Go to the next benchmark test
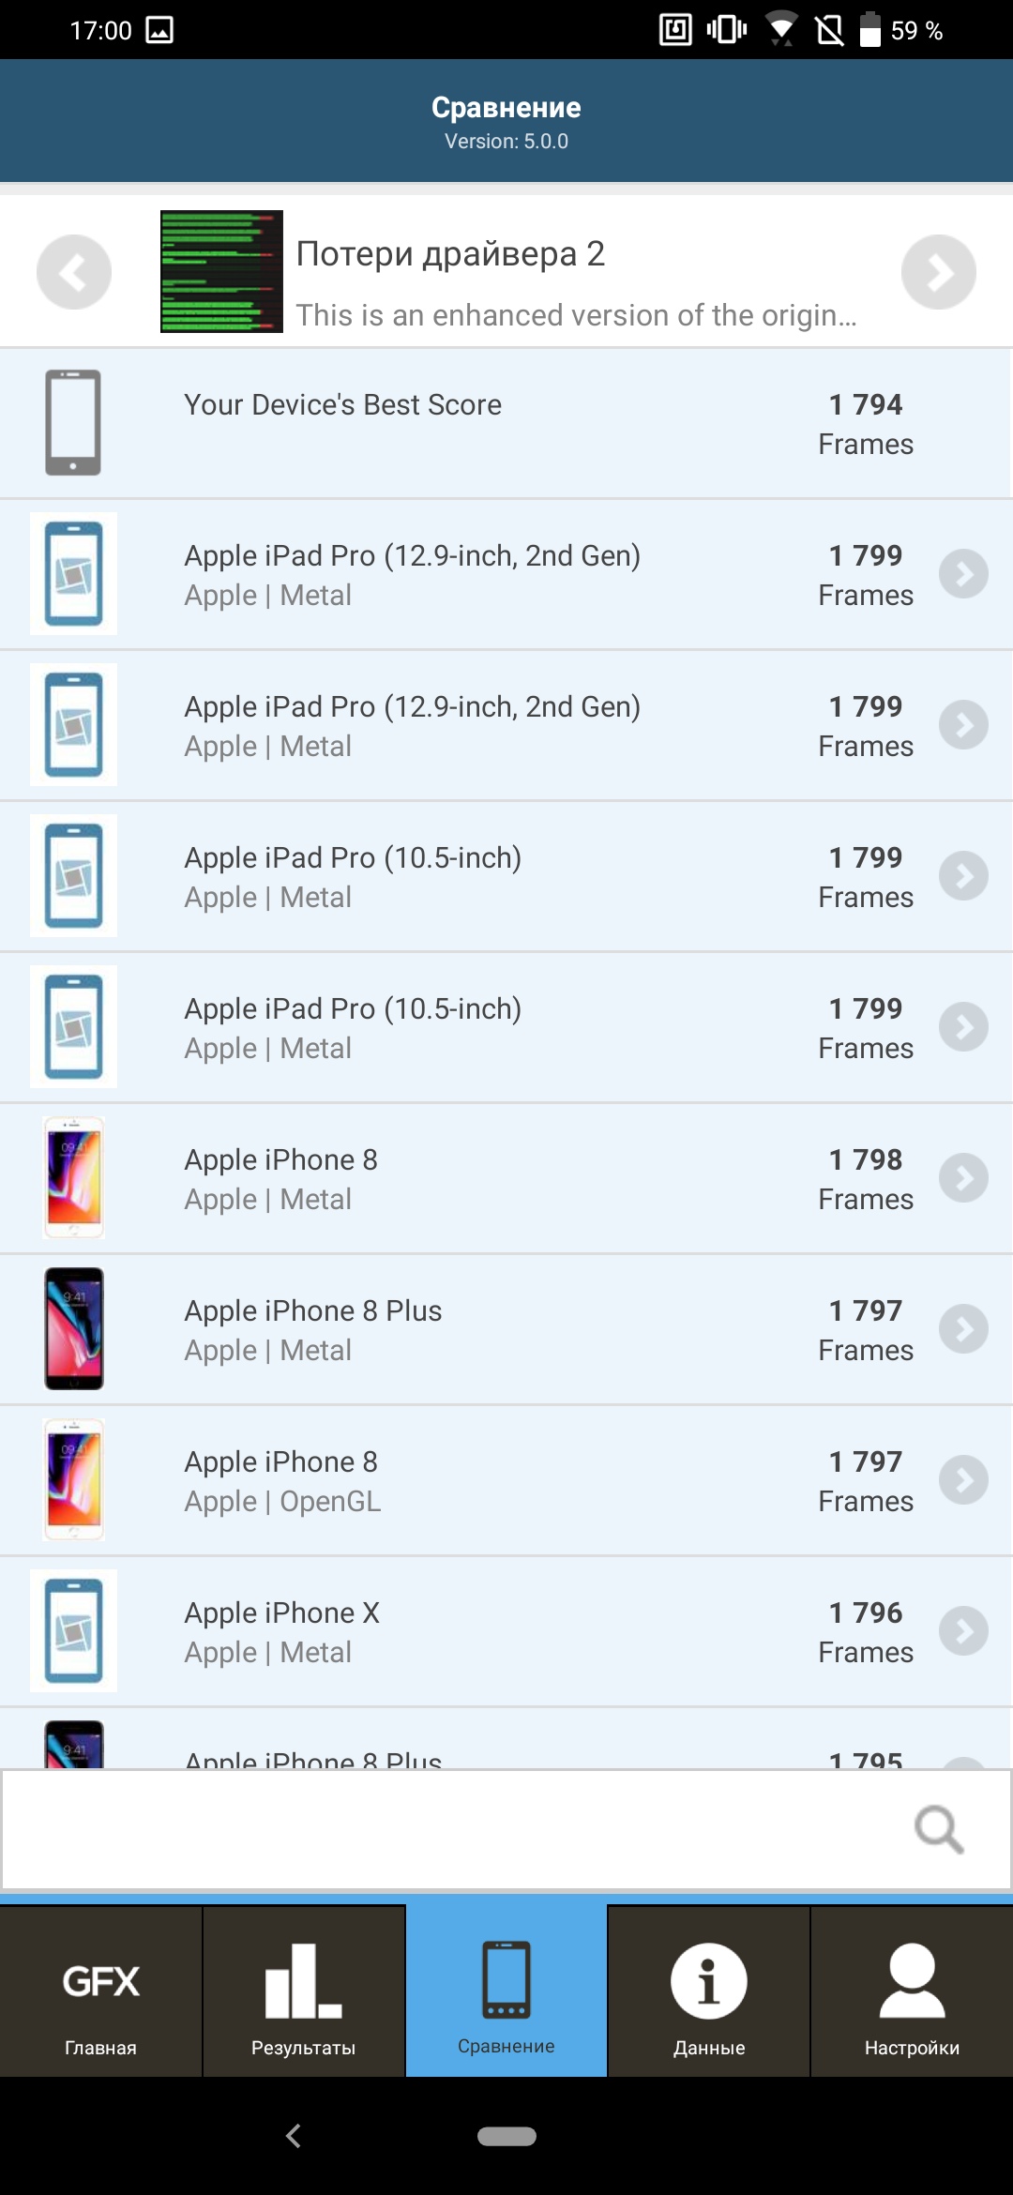Screen dimensions: 1013x2195 click(938, 272)
